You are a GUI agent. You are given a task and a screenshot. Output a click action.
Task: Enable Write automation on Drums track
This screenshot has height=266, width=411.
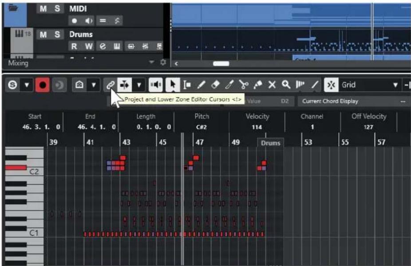click(89, 47)
